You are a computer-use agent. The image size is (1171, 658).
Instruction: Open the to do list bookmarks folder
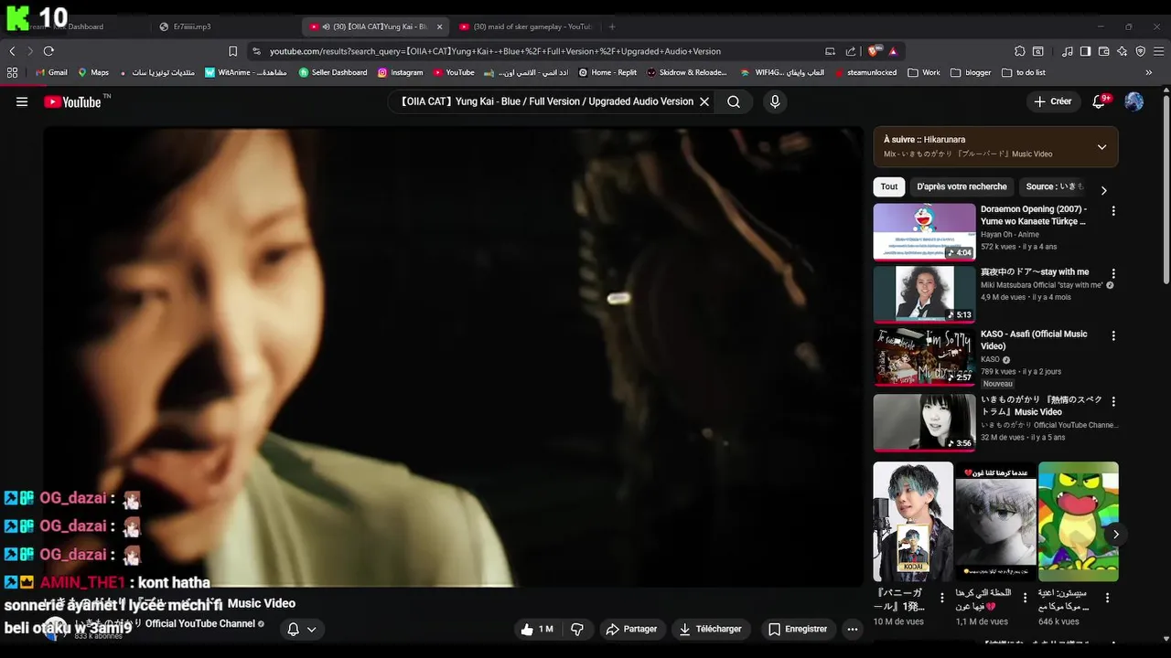(1024, 72)
